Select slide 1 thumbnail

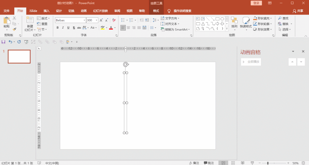point(19,57)
